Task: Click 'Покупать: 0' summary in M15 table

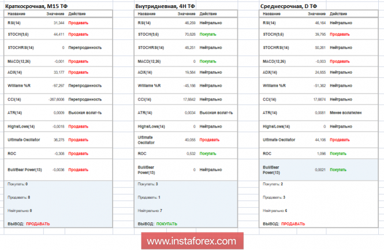Action: coord(18,184)
